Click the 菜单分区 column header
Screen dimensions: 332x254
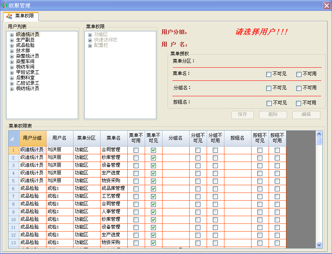click(87, 138)
